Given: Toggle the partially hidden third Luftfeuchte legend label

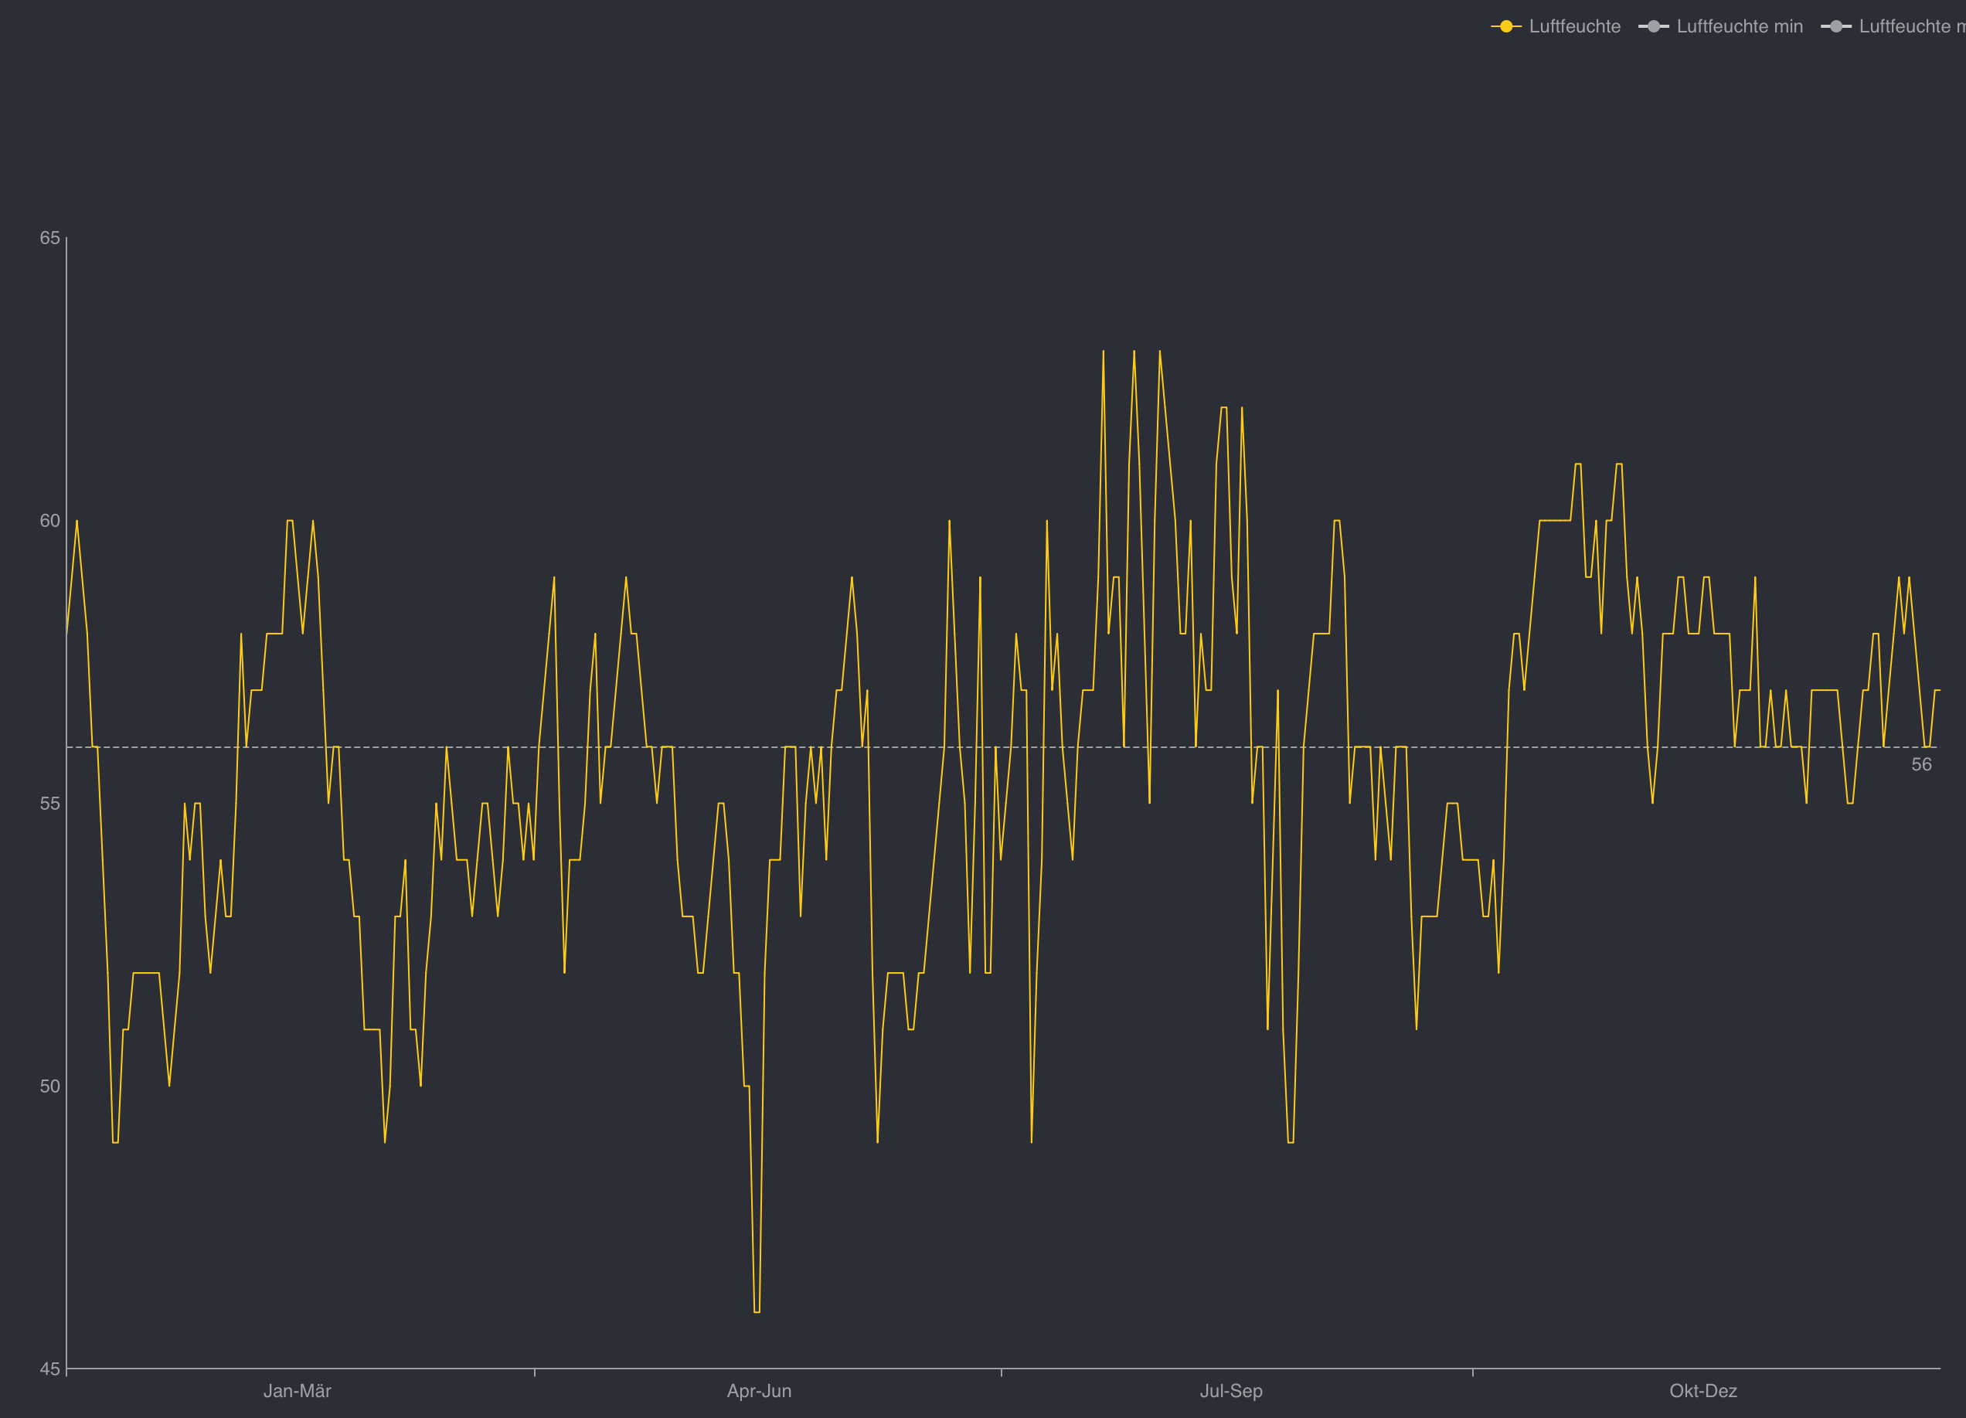Looking at the screenshot, I should click(1911, 27).
